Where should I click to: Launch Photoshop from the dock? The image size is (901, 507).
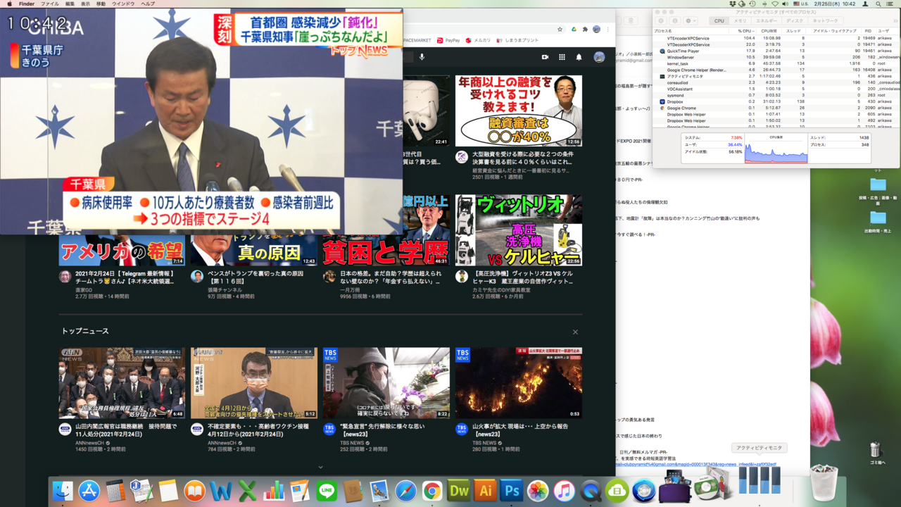pos(512,491)
